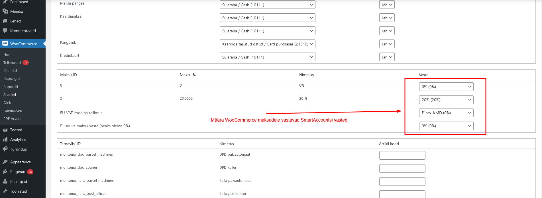Change the Jah selector in Pangalink row
Viewport: 542px width, 198px height.
(387, 44)
